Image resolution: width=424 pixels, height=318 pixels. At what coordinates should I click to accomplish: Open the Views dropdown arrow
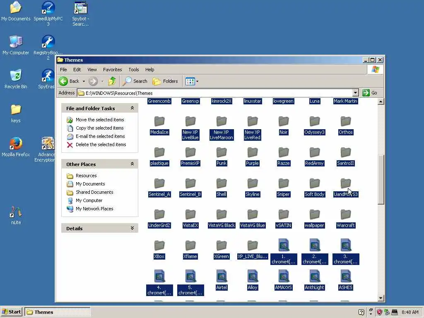197,81
